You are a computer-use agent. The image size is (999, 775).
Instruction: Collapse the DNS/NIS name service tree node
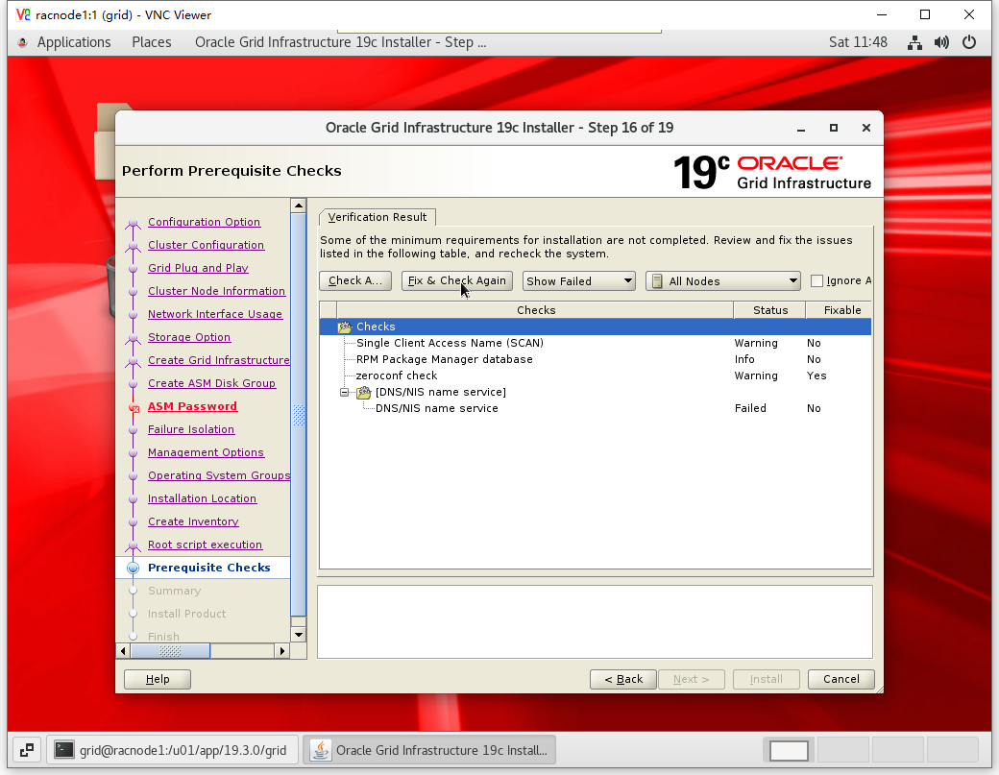(x=344, y=392)
